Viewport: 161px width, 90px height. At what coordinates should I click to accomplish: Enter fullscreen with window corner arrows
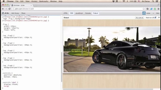[158, 4]
